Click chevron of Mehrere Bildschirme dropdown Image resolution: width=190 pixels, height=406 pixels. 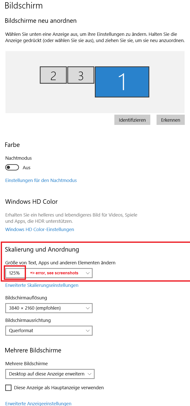click(90, 374)
